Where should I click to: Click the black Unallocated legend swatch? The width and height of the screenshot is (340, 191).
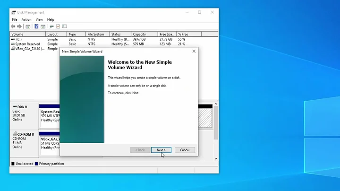pos(13,164)
